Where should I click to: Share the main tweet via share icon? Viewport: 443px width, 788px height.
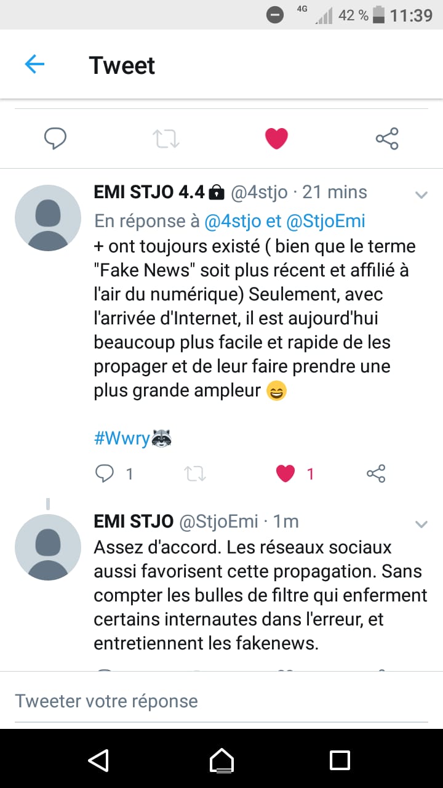(x=387, y=139)
